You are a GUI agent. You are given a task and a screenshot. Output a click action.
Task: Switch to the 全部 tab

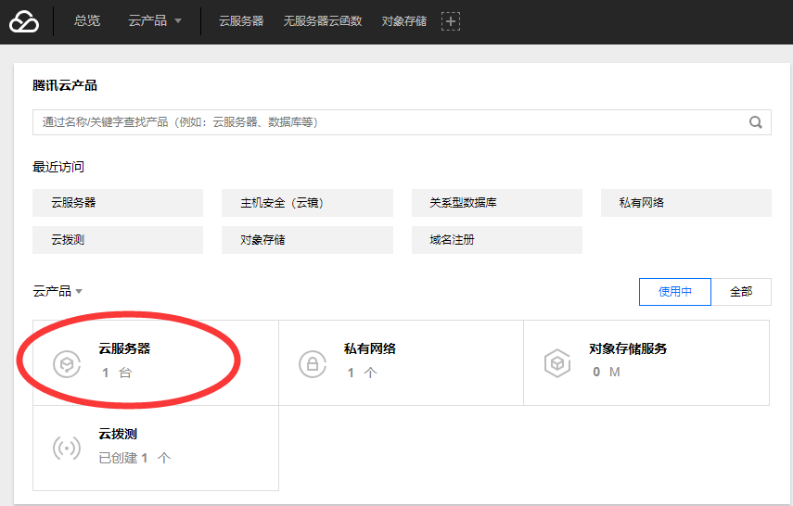pos(741,292)
